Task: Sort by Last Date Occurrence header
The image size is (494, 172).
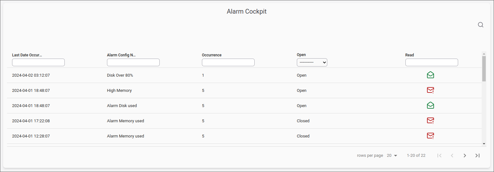Action: (27, 55)
